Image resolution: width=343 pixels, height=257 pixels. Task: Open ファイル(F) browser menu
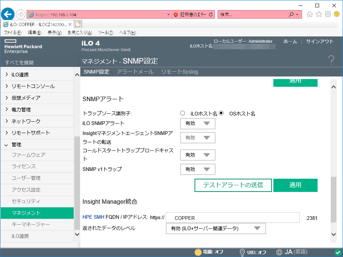(13, 32)
